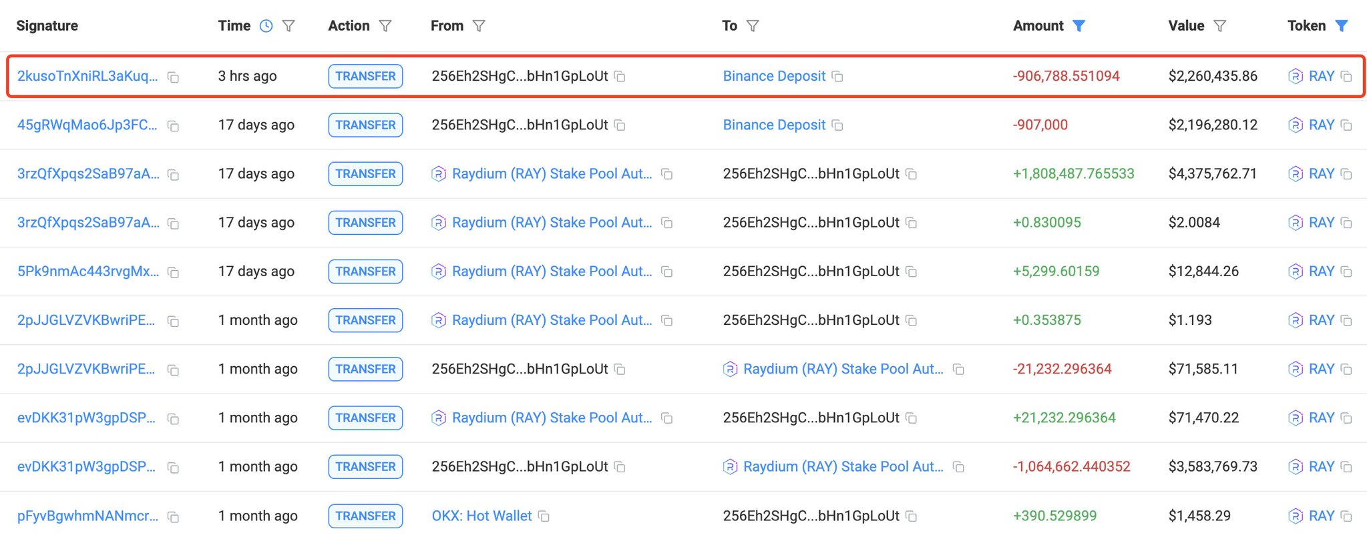Screen dimensions: 1367x539
Task: Copy Raydium Stake Pool address in +1,808,487.765533 row
Action: click(666, 174)
